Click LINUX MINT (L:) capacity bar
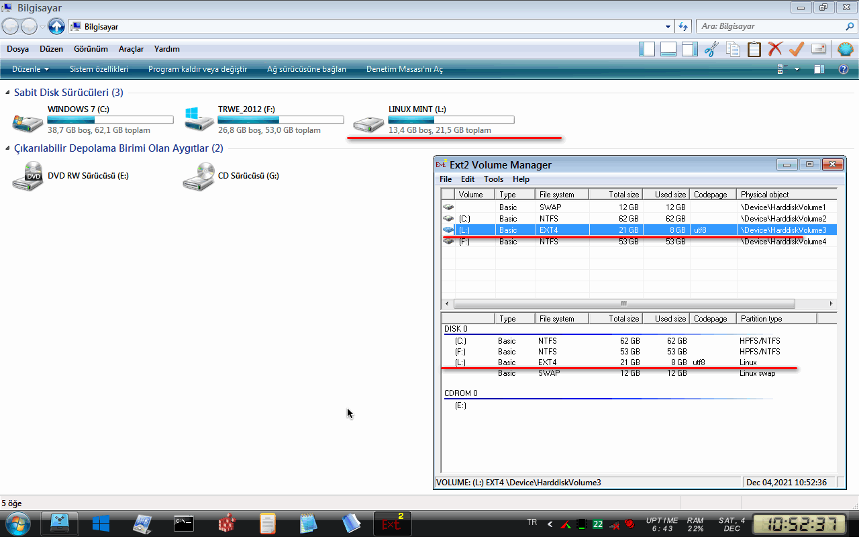 (452, 120)
